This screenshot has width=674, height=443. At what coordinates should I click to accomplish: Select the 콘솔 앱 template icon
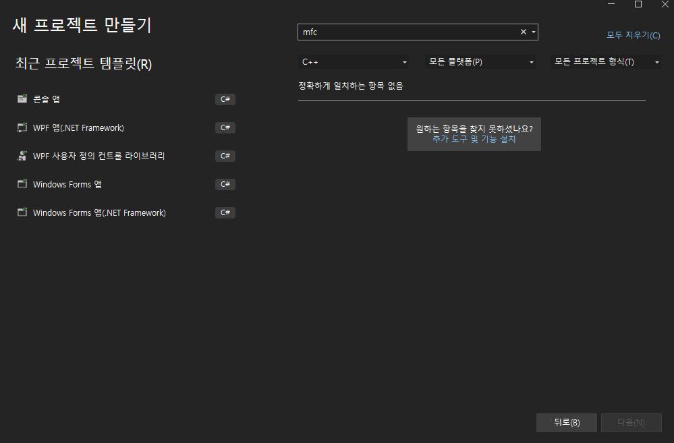pos(22,99)
